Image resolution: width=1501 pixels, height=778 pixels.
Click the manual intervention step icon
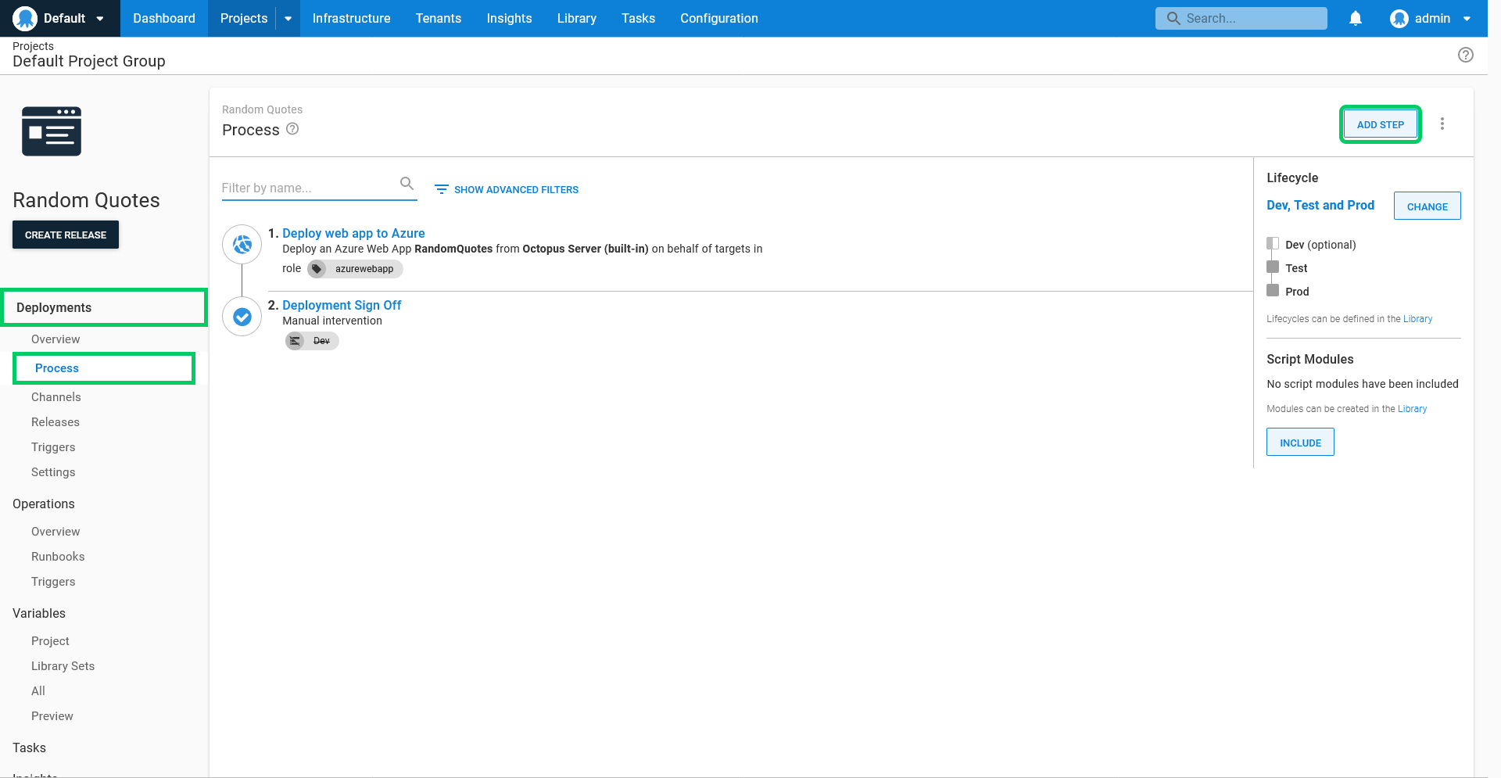pyautogui.click(x=242, y=317)
